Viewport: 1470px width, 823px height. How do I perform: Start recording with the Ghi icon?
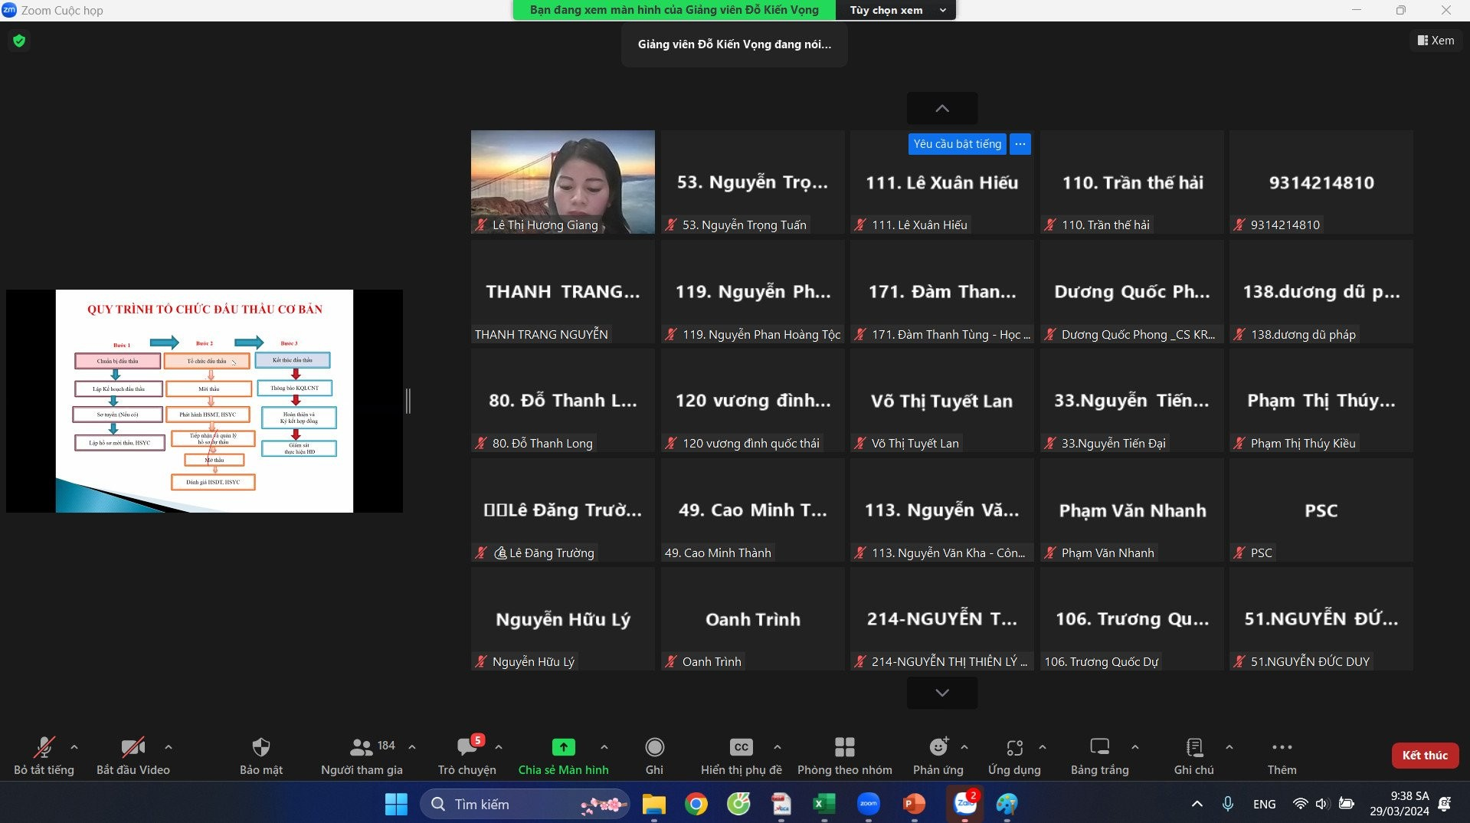654,748
